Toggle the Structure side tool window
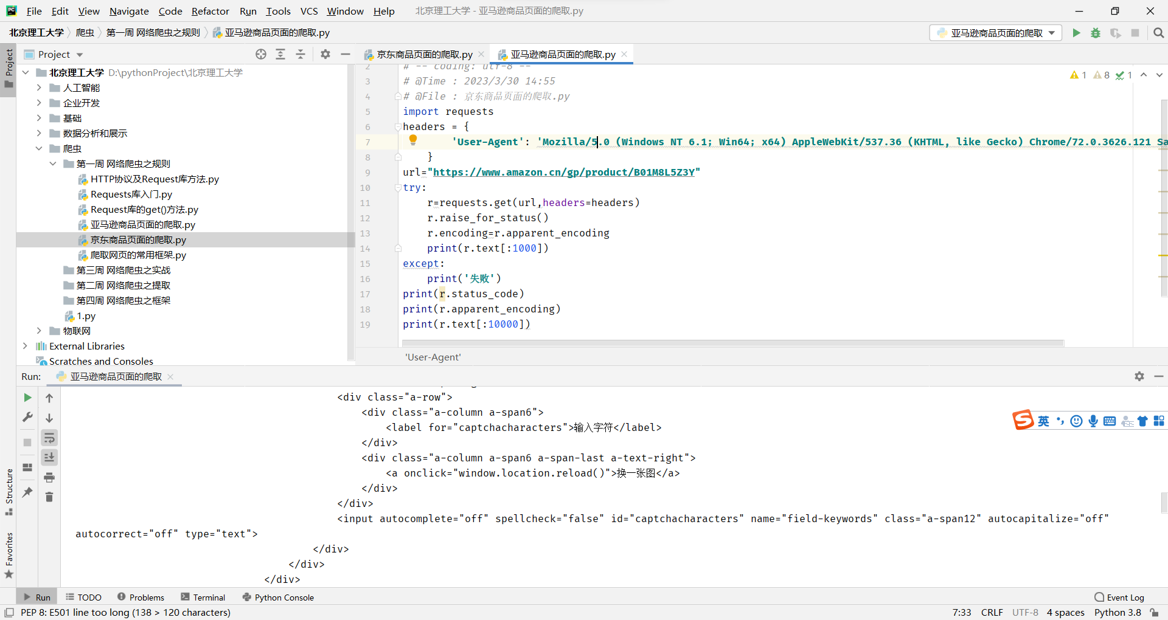This screenshot has width=1168, height=620. 9,492
